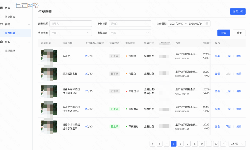Focus the 短剧标题 input field
The width and height of the screenshot is (250, 150).
tap(71, 24)
